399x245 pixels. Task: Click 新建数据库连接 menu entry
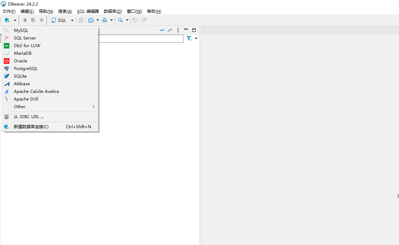(x=31, y=126)
